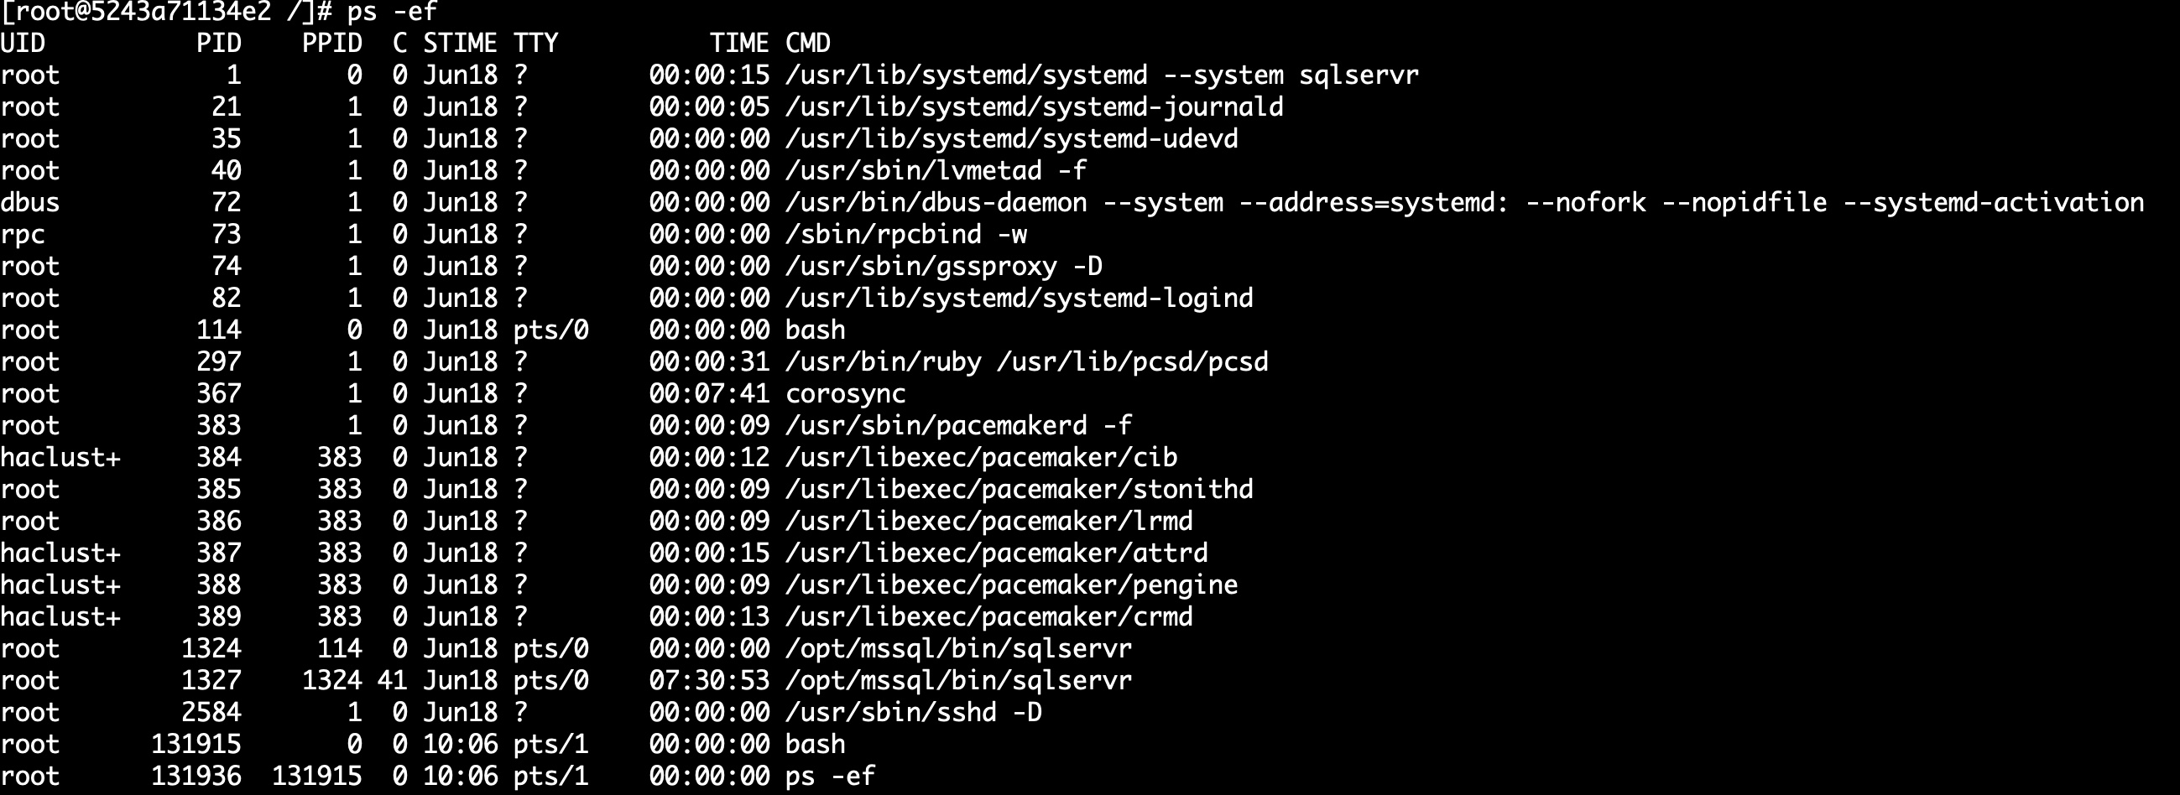This screenshot has width=2180, height=795.
Task: Click the pcsd ruby command line
Action: 1025,362
